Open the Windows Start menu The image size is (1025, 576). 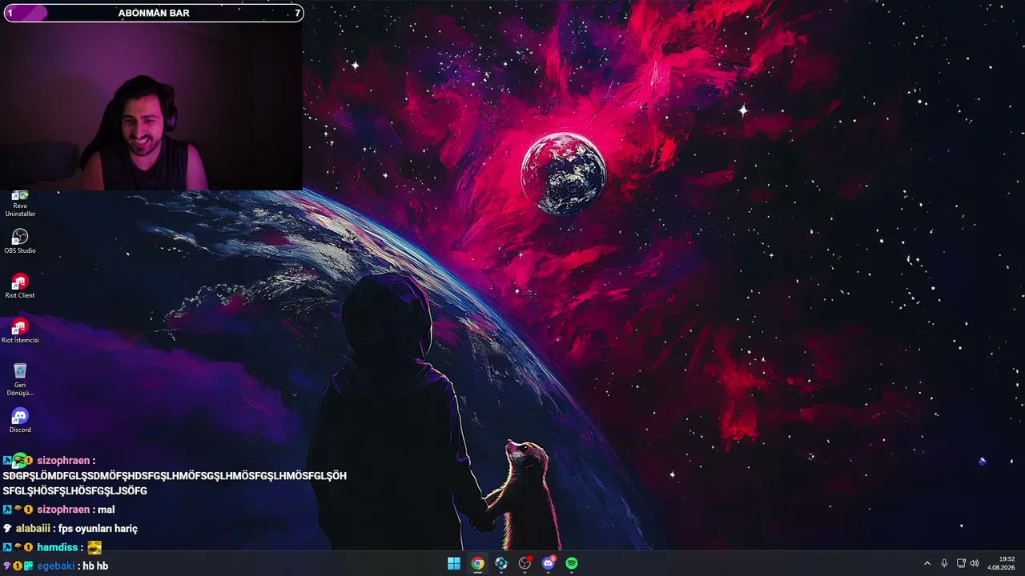454,563
